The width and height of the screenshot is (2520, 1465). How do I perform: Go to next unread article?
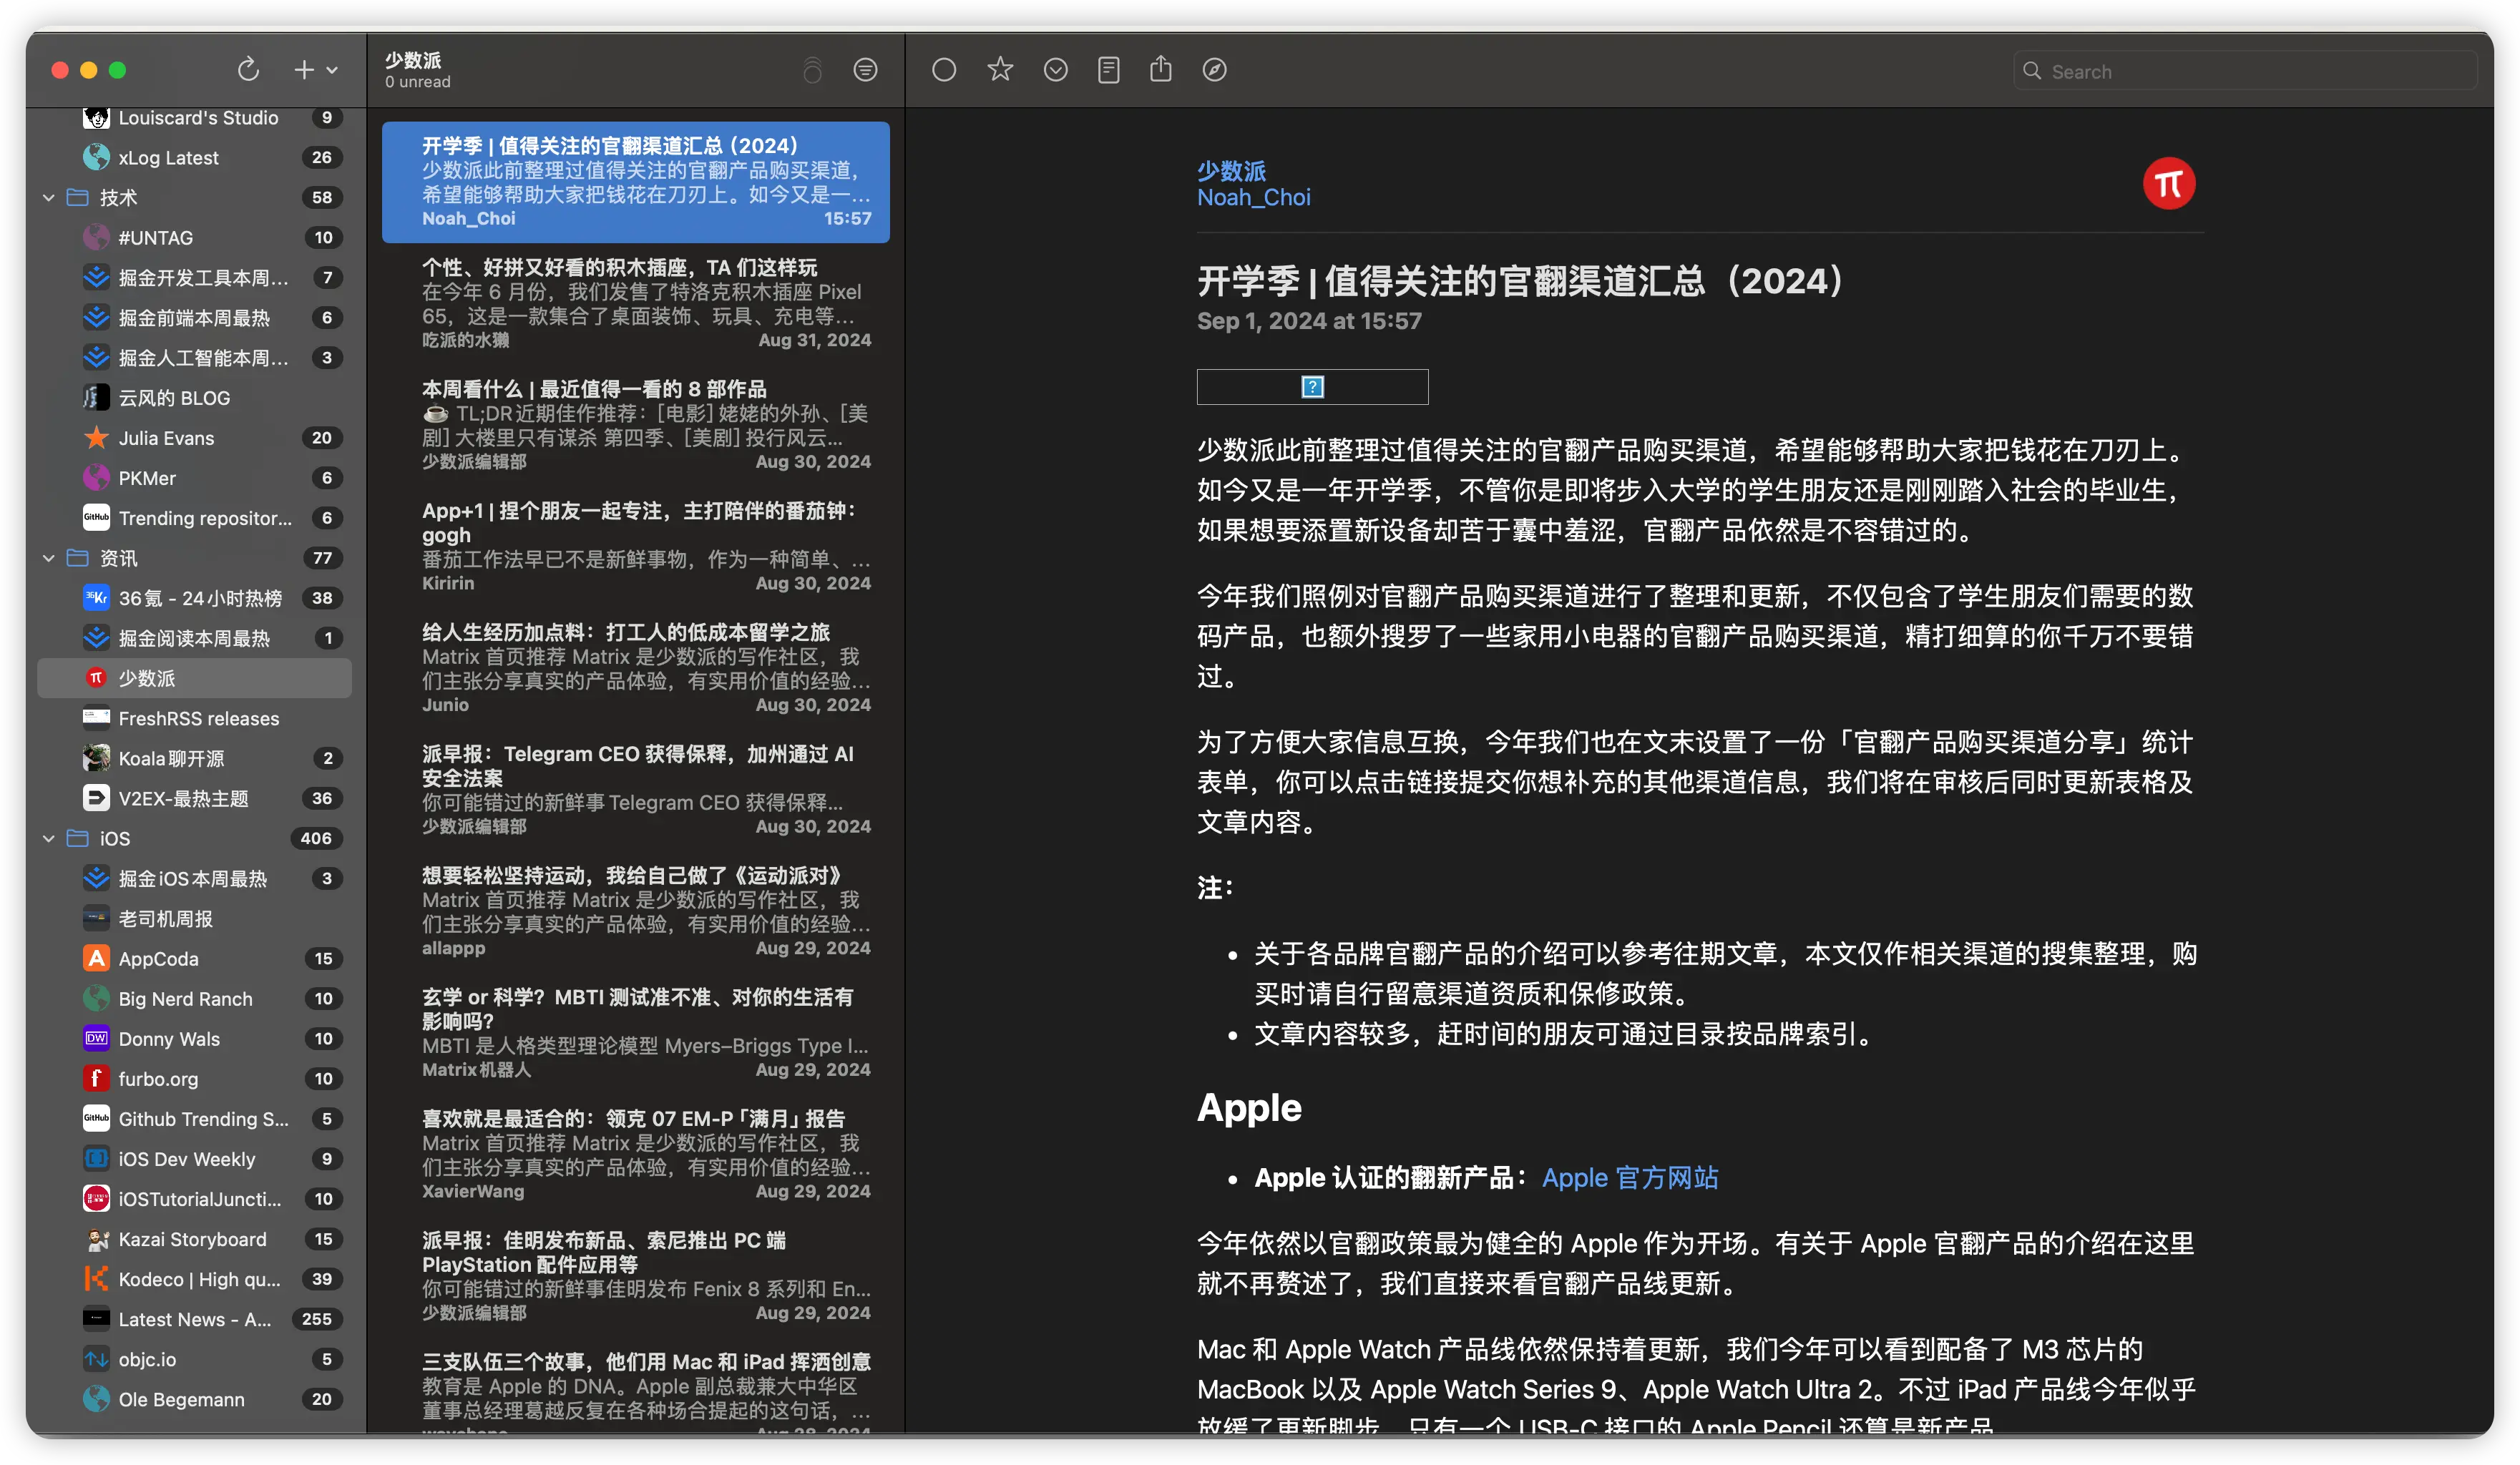tap(1055, 70)
